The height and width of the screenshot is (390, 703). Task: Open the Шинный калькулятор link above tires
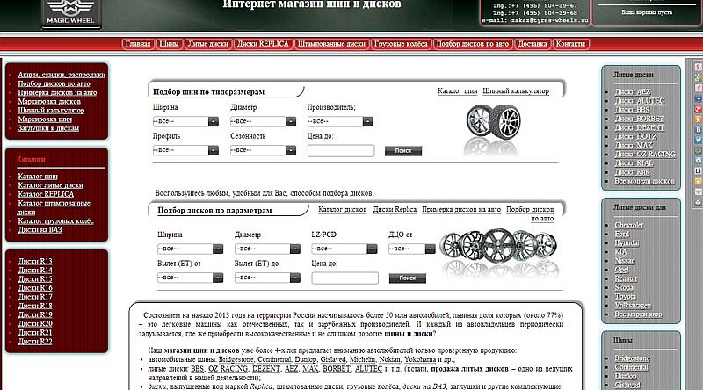click(516, 91)
